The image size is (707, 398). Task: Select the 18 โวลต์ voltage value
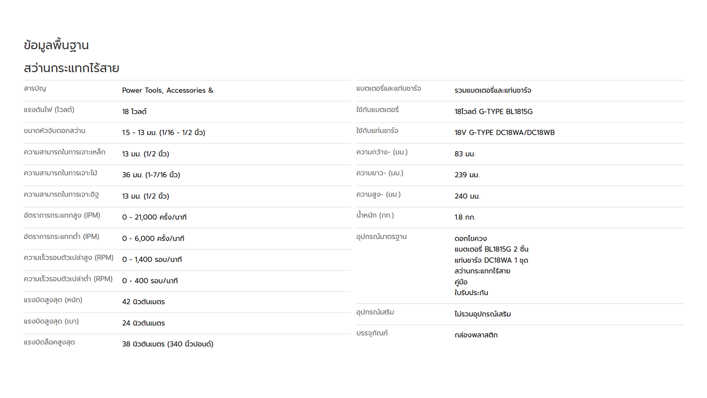(x=134, y=111)
